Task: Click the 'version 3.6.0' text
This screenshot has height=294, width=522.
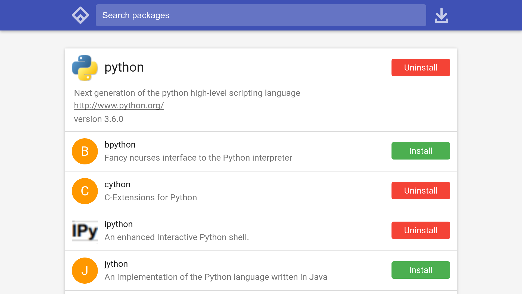Action: pos(99,119)
